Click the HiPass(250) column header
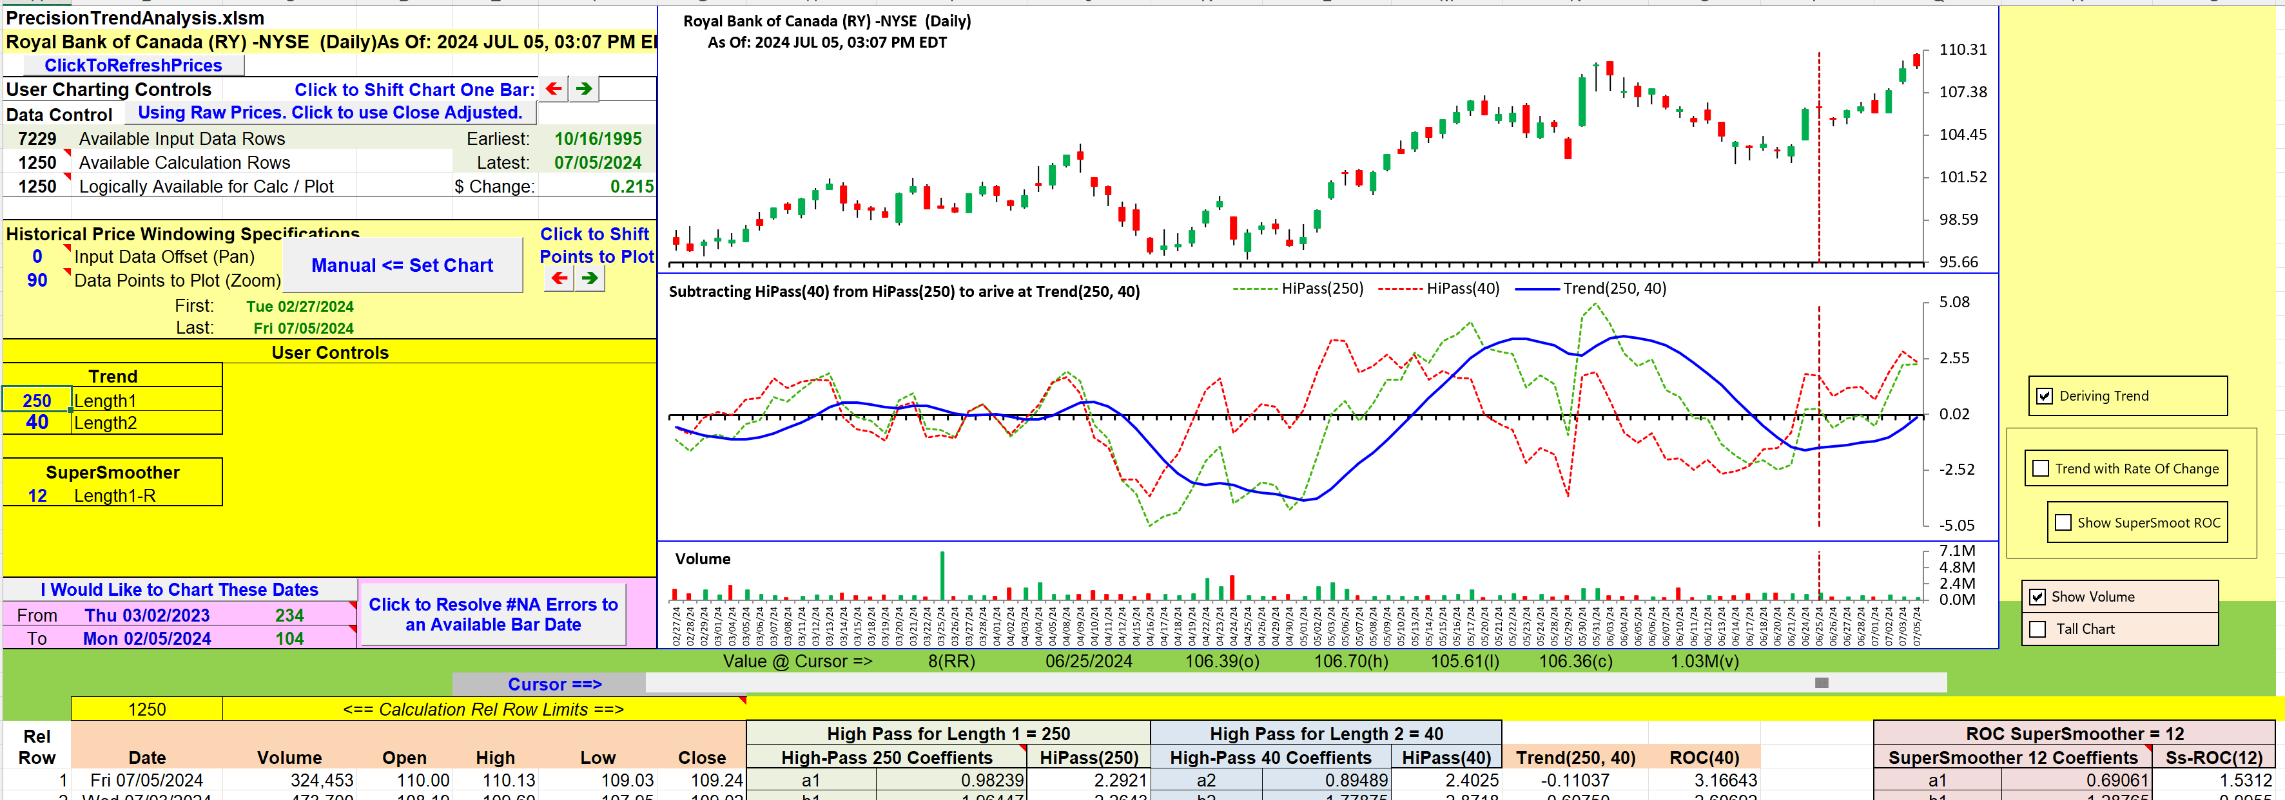The image size is (2285, 800). [1089, 757]
